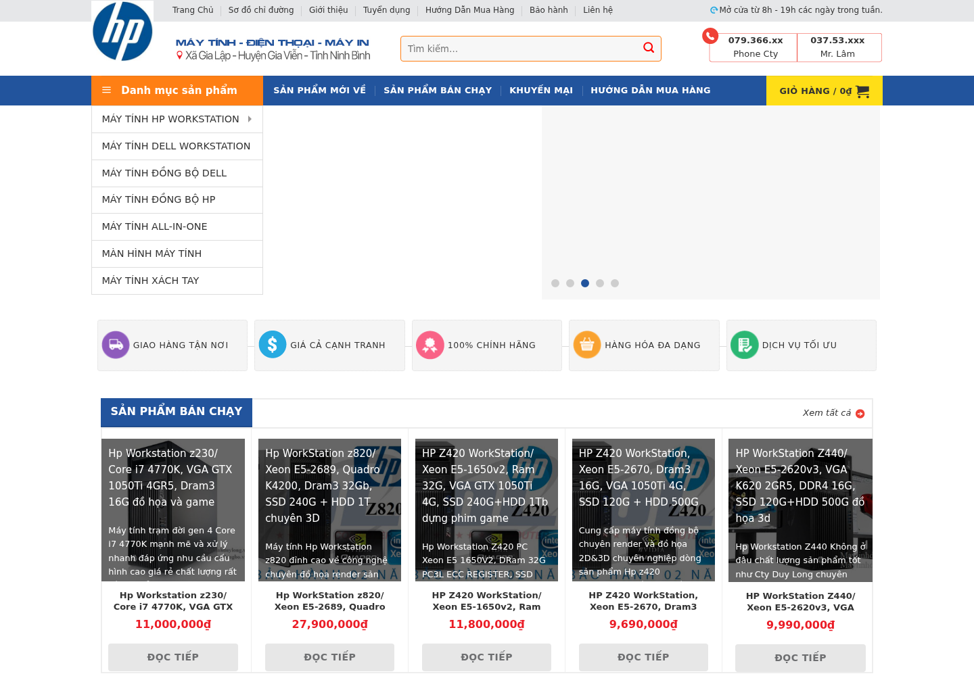974x676 pixels.
Task: Click the clock icon by opening hours
Action: 714,10
